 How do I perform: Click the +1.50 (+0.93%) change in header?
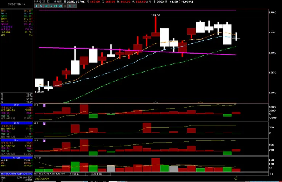(x=181, y=2)
